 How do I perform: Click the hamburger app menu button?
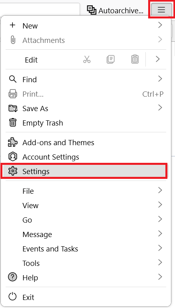coord(161,10)
